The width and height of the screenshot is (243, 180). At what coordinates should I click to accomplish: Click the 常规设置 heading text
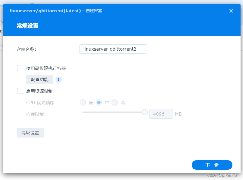pos(28,26)
